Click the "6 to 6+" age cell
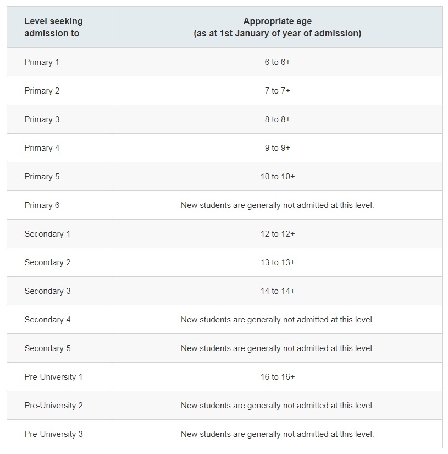Screen dimensions: 448x454 pos(277,62)
